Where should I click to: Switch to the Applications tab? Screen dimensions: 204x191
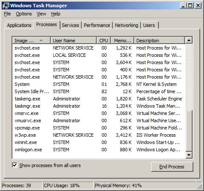coord(19,25)
